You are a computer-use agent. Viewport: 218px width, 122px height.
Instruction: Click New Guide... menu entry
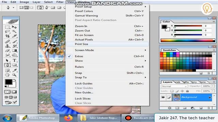pos(107,93)
